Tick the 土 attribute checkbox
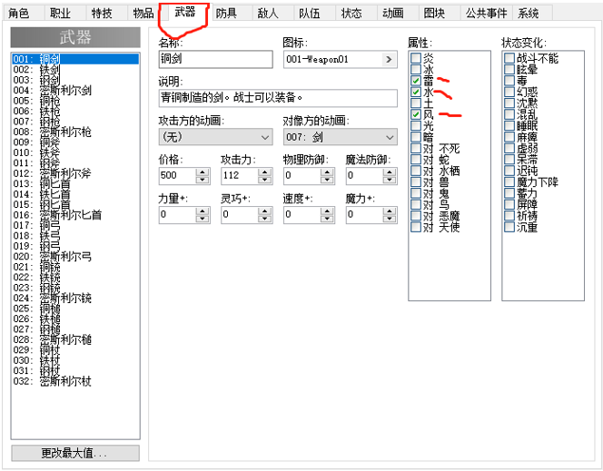This screenshot has height=471, width=603. click(x=416, y=103)
